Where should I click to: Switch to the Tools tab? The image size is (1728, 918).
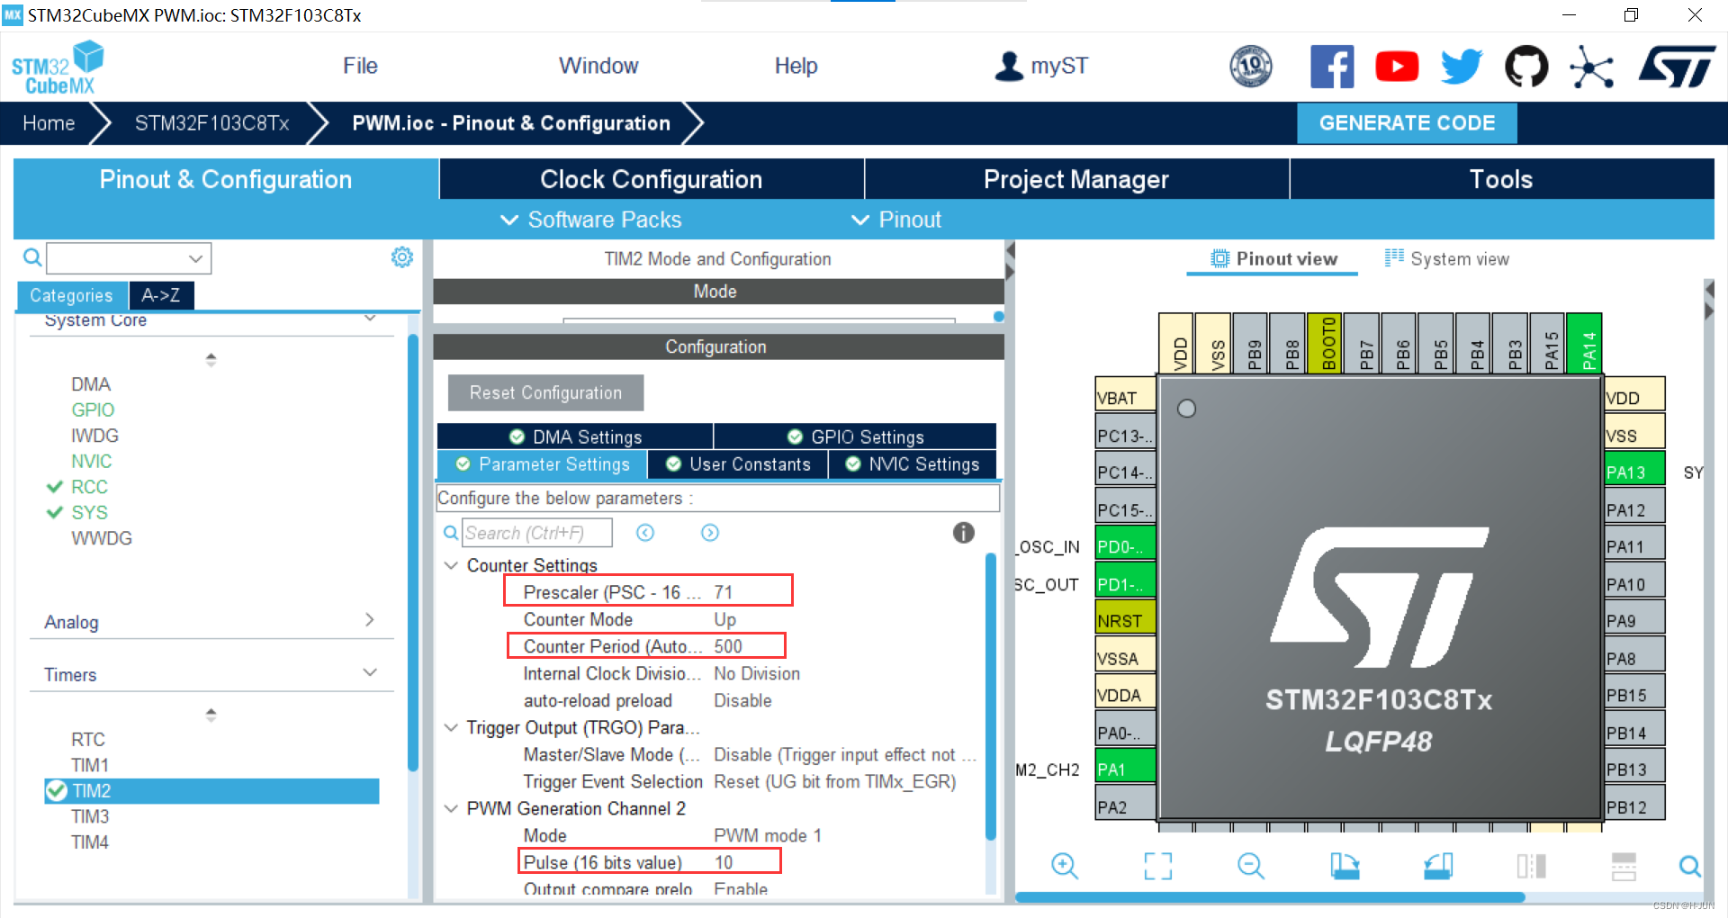click(1501, 179)
